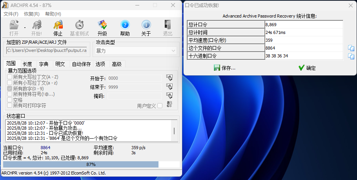Toggle 所有可打印字符 checkbox
357x180 pixels.
click(x=9, y=105)
